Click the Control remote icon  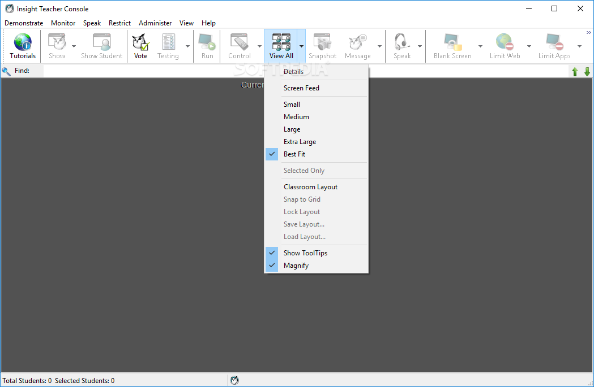240,42
